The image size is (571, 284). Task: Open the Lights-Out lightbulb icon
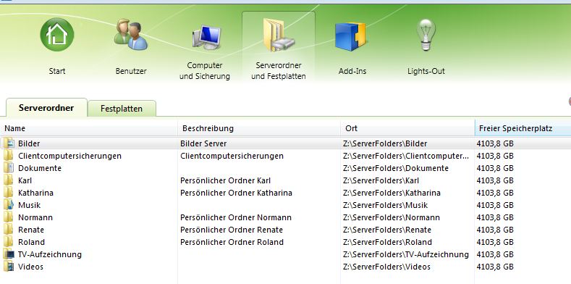pos(426,35)
